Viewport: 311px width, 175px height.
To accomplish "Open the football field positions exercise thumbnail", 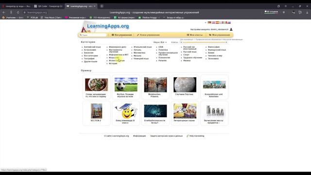I will 126,85.
